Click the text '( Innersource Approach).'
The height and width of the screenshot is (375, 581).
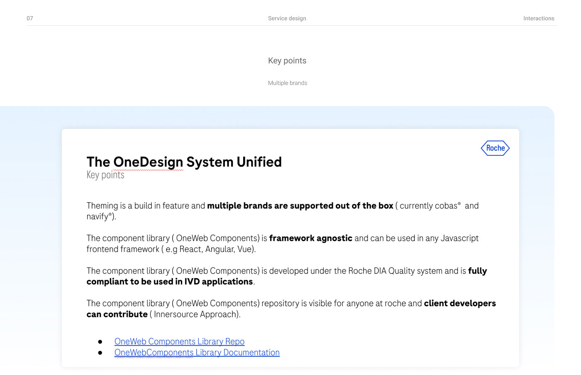point(195,315)
